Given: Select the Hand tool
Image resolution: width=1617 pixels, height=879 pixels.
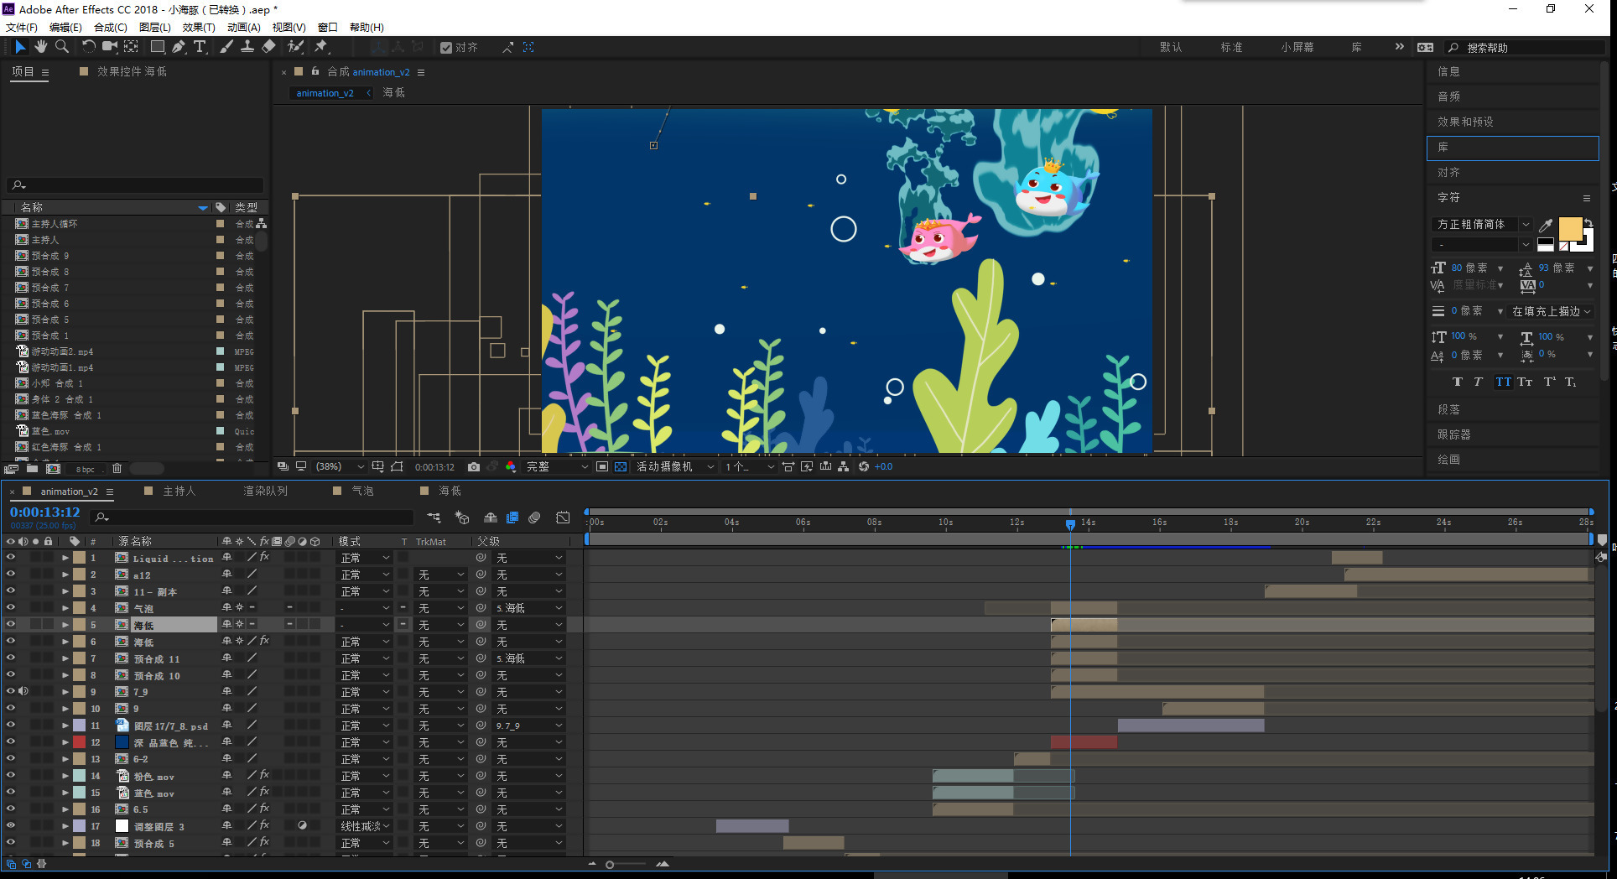Looking at the screenshot, I should tap(40, 47).
